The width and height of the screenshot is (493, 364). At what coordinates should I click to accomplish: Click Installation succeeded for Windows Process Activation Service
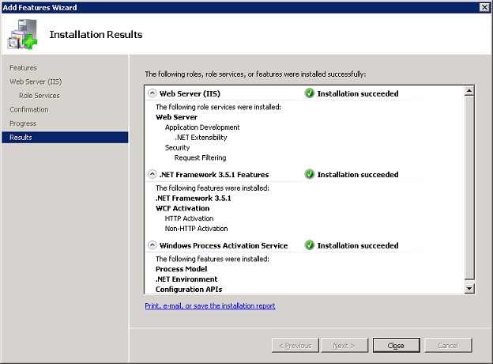pos(358,245)
